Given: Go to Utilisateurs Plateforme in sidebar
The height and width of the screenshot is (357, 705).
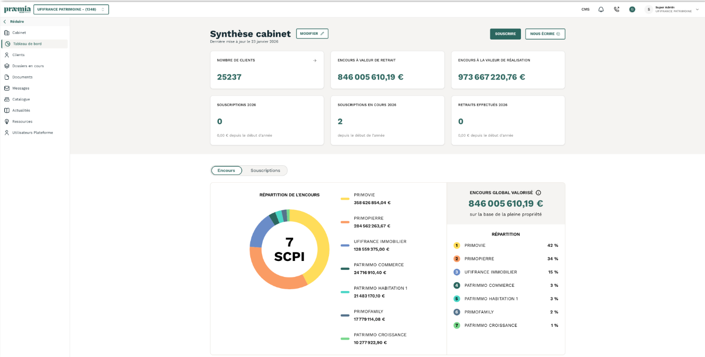Looking at the screenshot, I should (32, 133).
